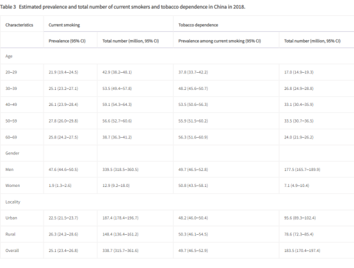Click Prevalence among current smoking header

[220, 41]
